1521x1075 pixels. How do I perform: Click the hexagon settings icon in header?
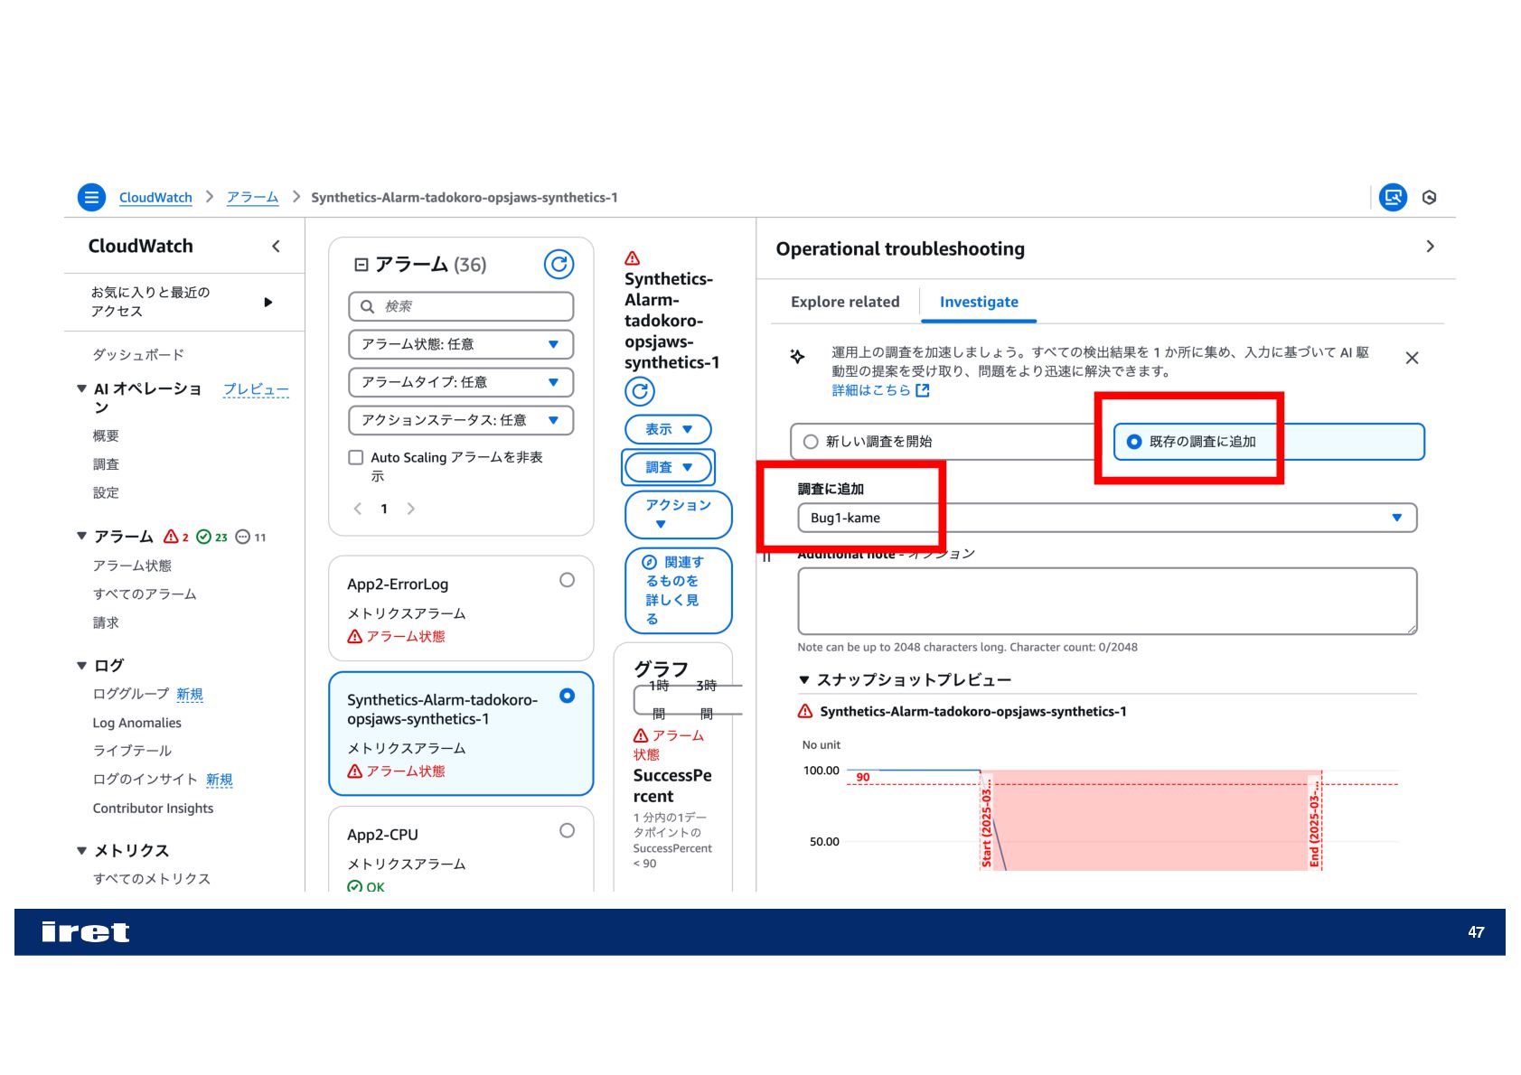coord(1429,197)
